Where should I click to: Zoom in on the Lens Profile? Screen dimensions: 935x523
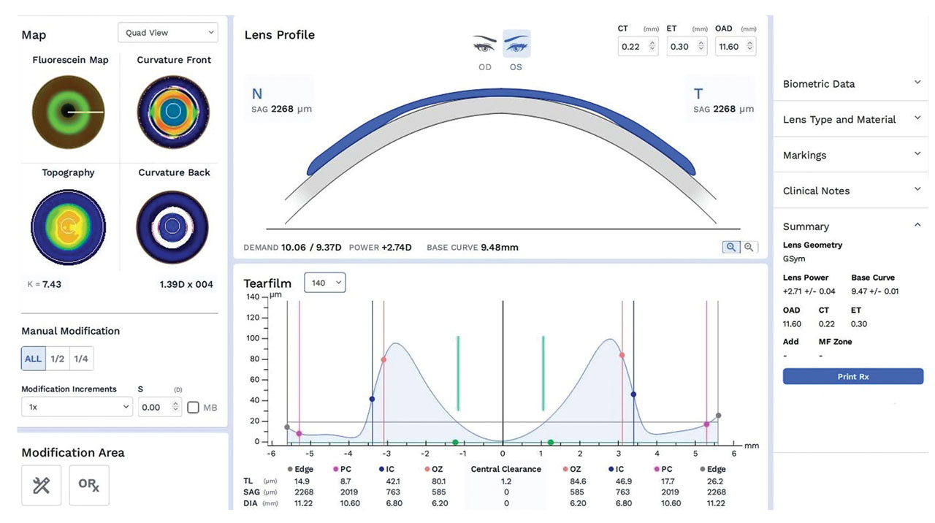730,247
